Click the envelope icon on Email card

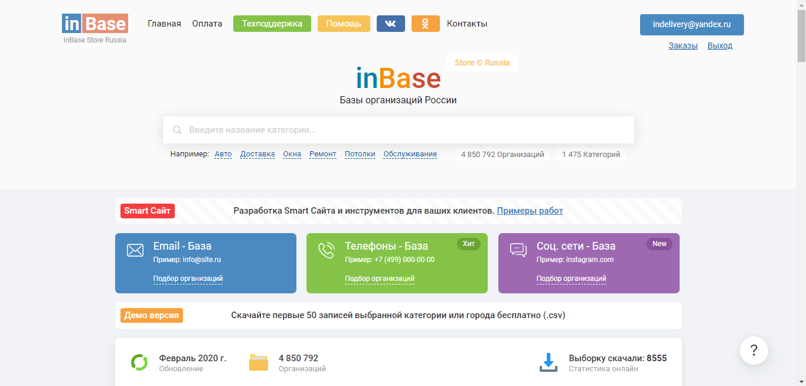tap(135, 250)
